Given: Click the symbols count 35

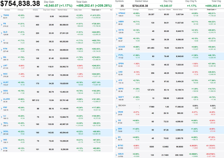Looking at the screenshot, I should click(122, 6).
